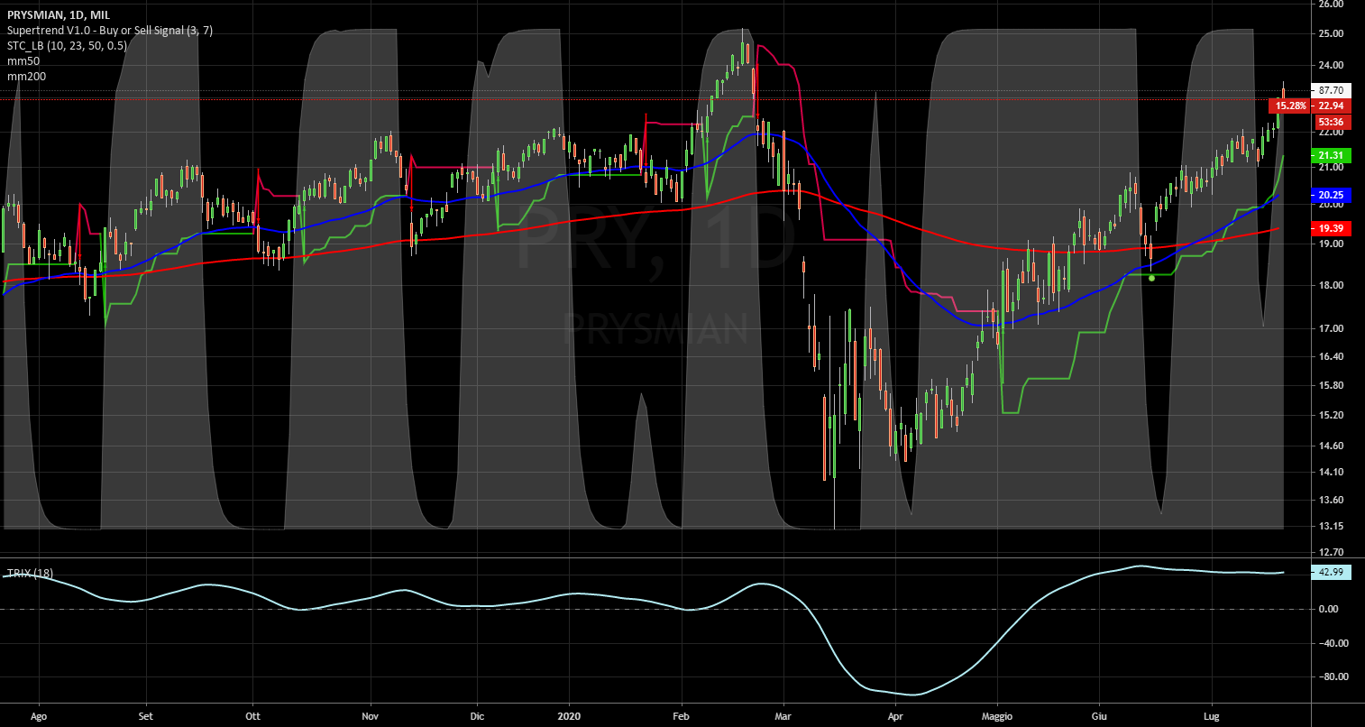Click the 25.00 price scale label

point(1331,34)
